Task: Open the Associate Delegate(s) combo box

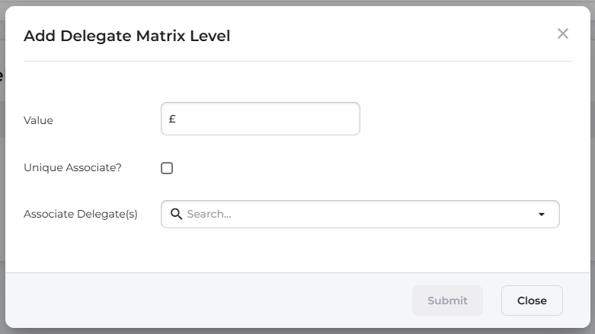Action: click(360, 214)
